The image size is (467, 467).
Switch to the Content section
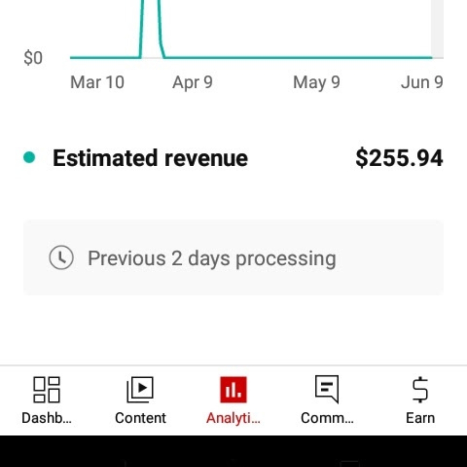[x=140, y=402]
